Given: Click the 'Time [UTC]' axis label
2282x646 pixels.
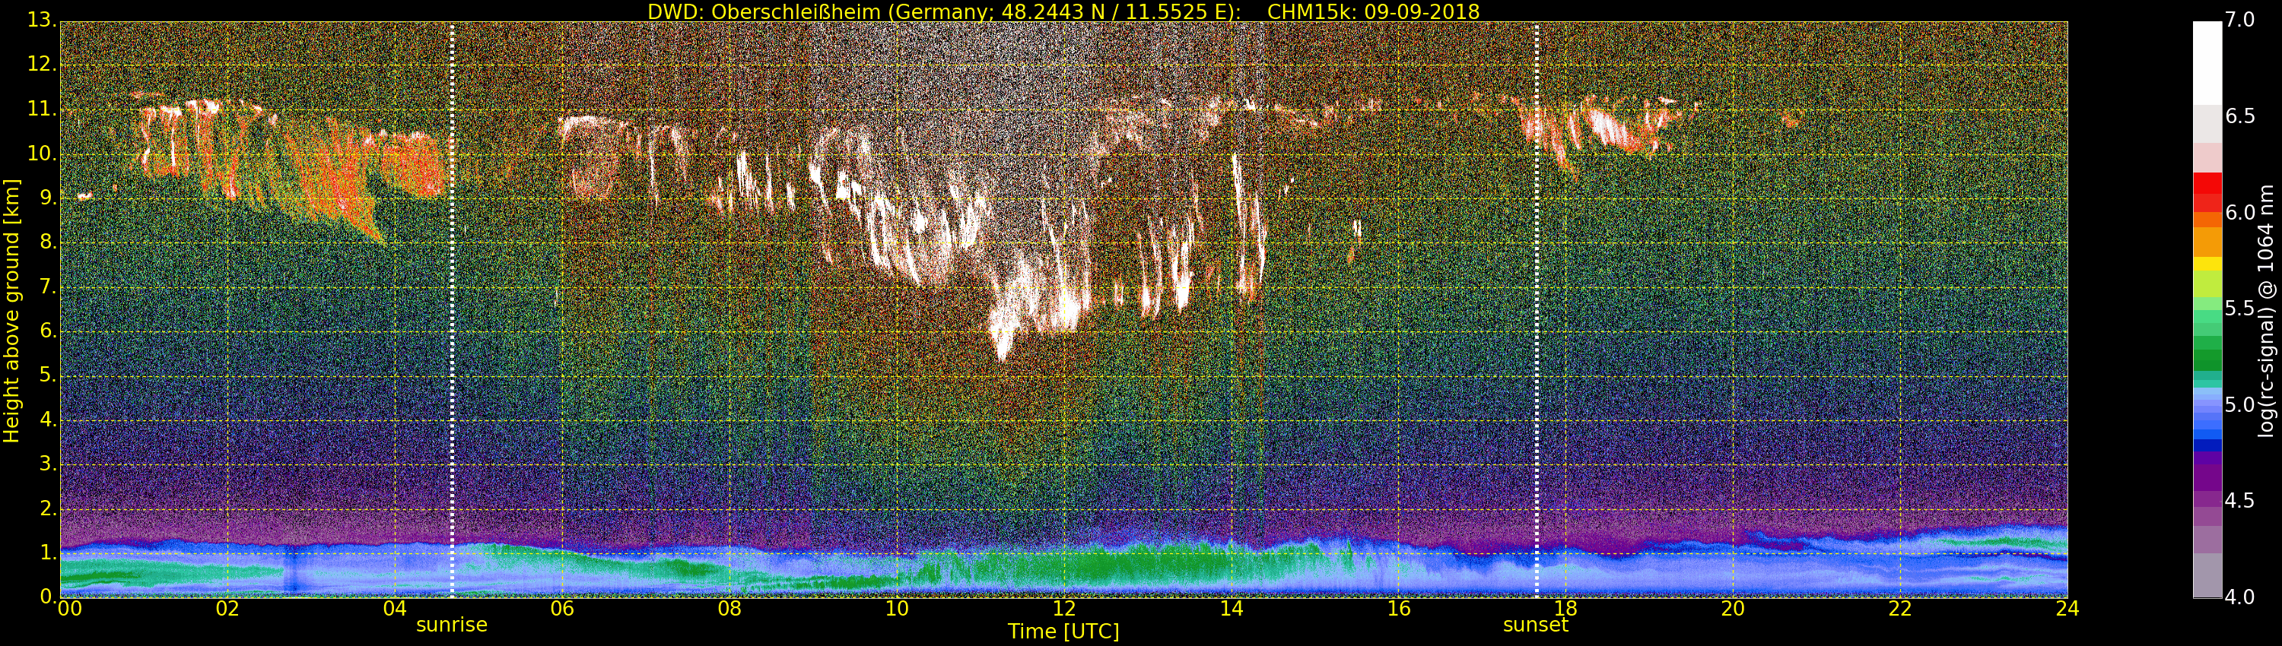Looking at the screenshot, I should click(x=1063, y=632).
